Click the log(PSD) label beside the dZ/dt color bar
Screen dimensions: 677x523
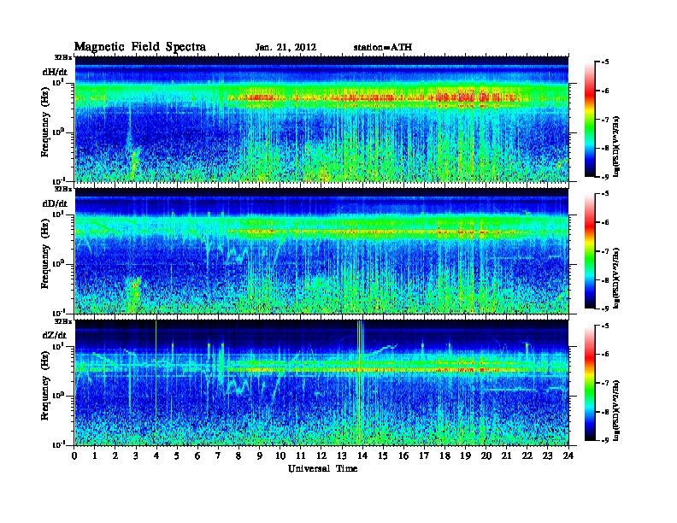[616, 410]
